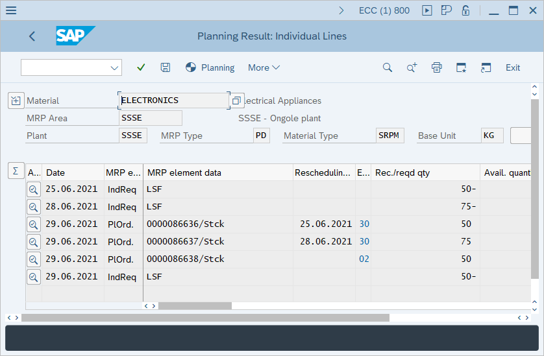Click the Find magnifier icon in toolbar
Image resolution: width=544 pixels, height=356 pixels.
tap(388, 67)
